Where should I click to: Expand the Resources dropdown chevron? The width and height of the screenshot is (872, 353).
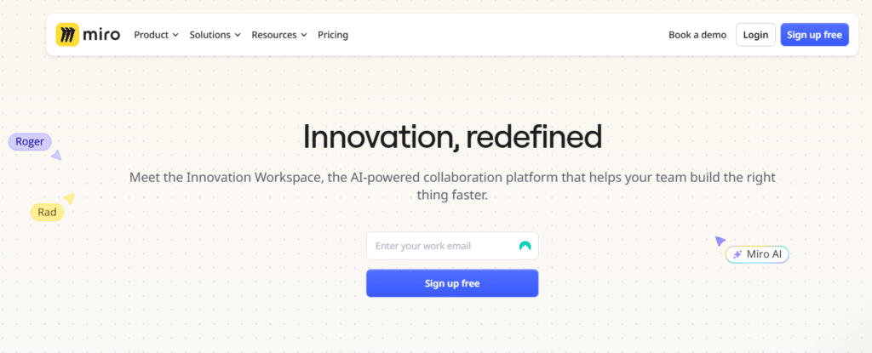click(304, 35)
